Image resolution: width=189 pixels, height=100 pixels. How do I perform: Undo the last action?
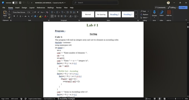24,3
